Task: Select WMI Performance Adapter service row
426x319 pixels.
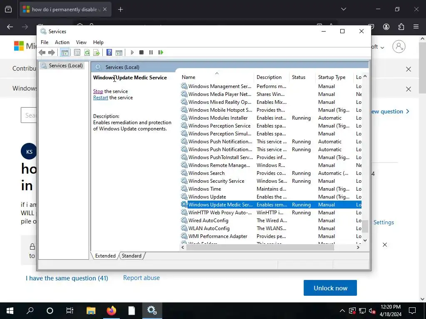Action: coord(270,236)
